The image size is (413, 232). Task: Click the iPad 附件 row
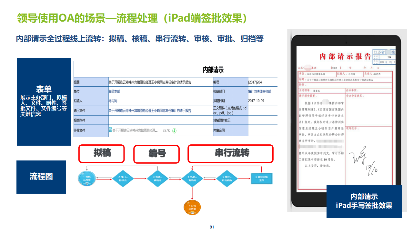click(345, 85)
